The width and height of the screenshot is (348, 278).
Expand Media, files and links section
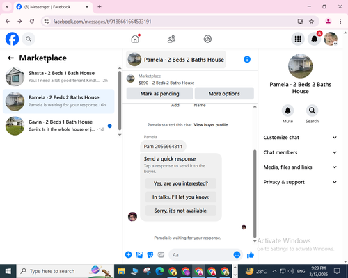click(x=300, y=167)
